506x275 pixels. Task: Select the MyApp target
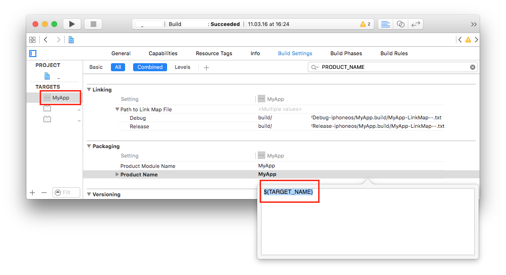(60, 98)
